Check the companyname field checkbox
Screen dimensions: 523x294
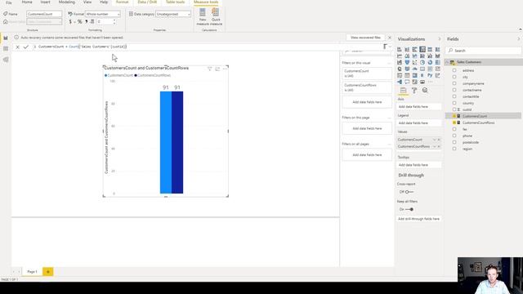coord(454,83)
